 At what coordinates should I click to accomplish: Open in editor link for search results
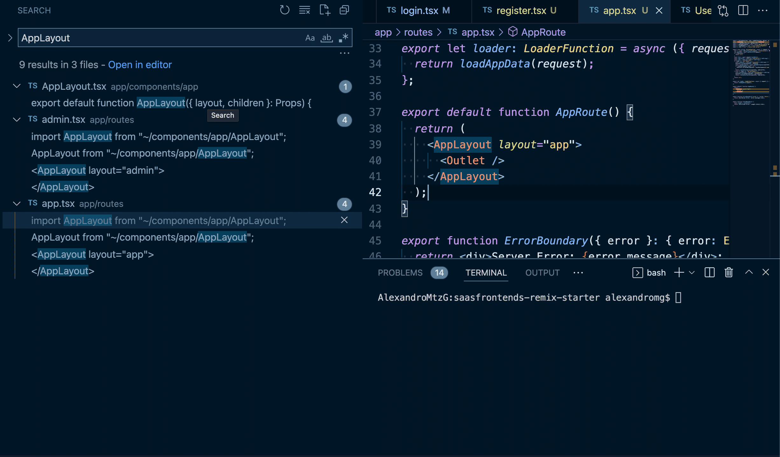(x=139, y=64)
